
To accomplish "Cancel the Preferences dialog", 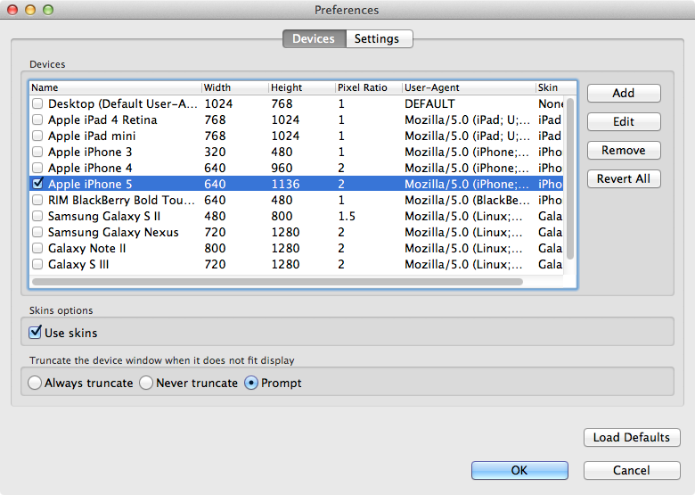I will 632,470.
